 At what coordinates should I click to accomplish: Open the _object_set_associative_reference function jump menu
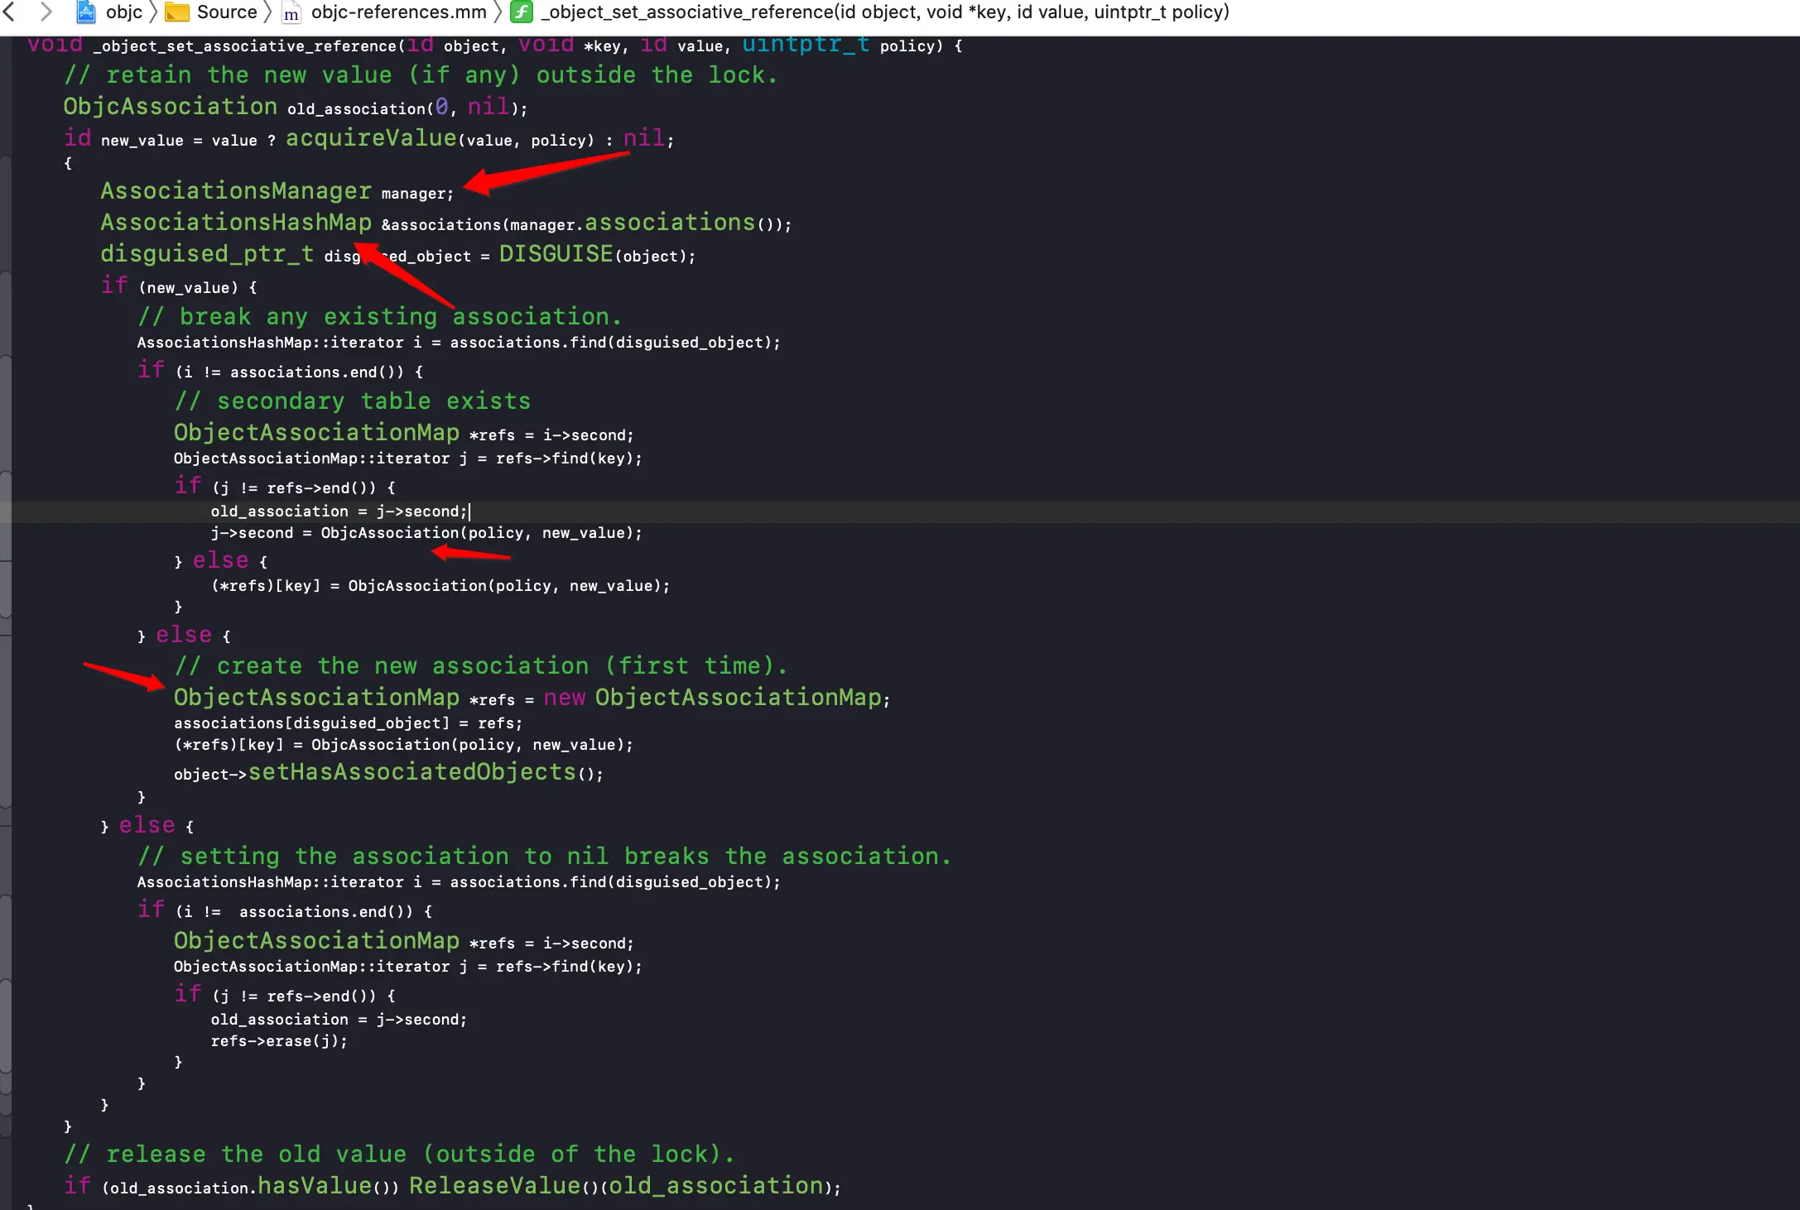click(x=884, y=12)
